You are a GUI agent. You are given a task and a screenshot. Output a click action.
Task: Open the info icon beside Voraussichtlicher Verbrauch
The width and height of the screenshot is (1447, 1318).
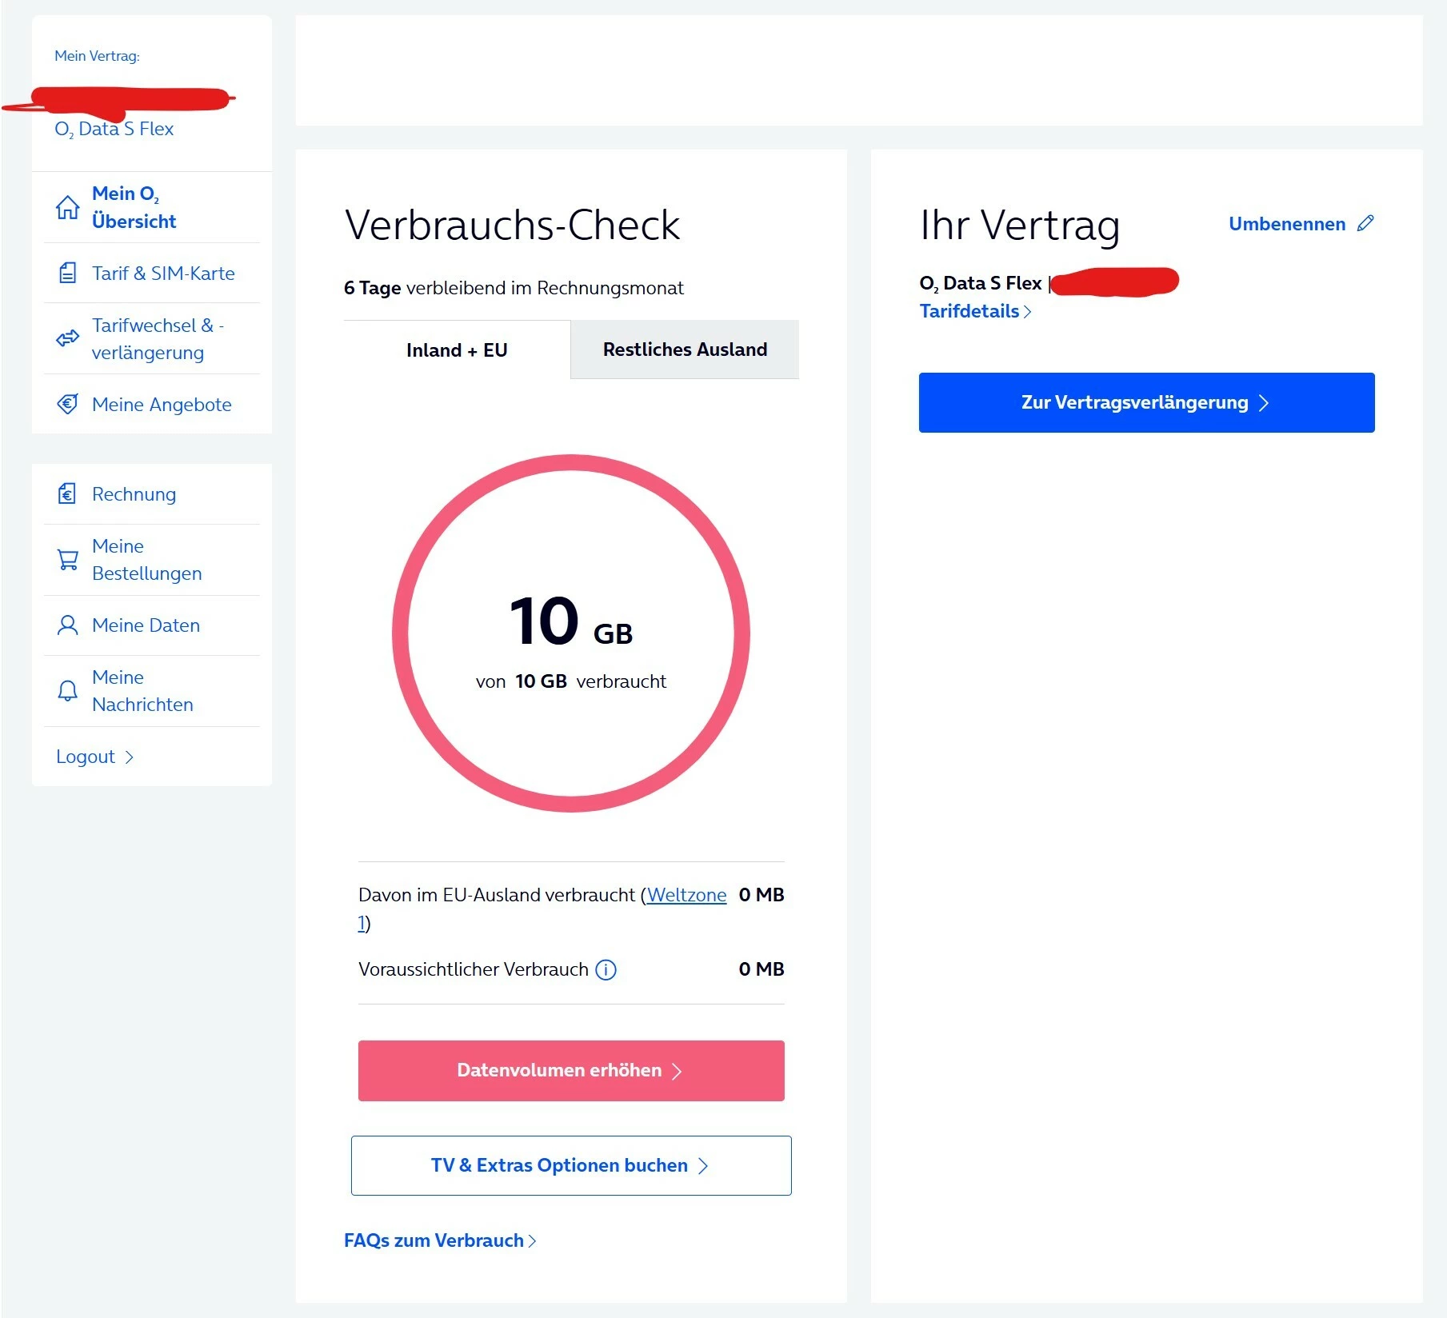coord(606,969)
